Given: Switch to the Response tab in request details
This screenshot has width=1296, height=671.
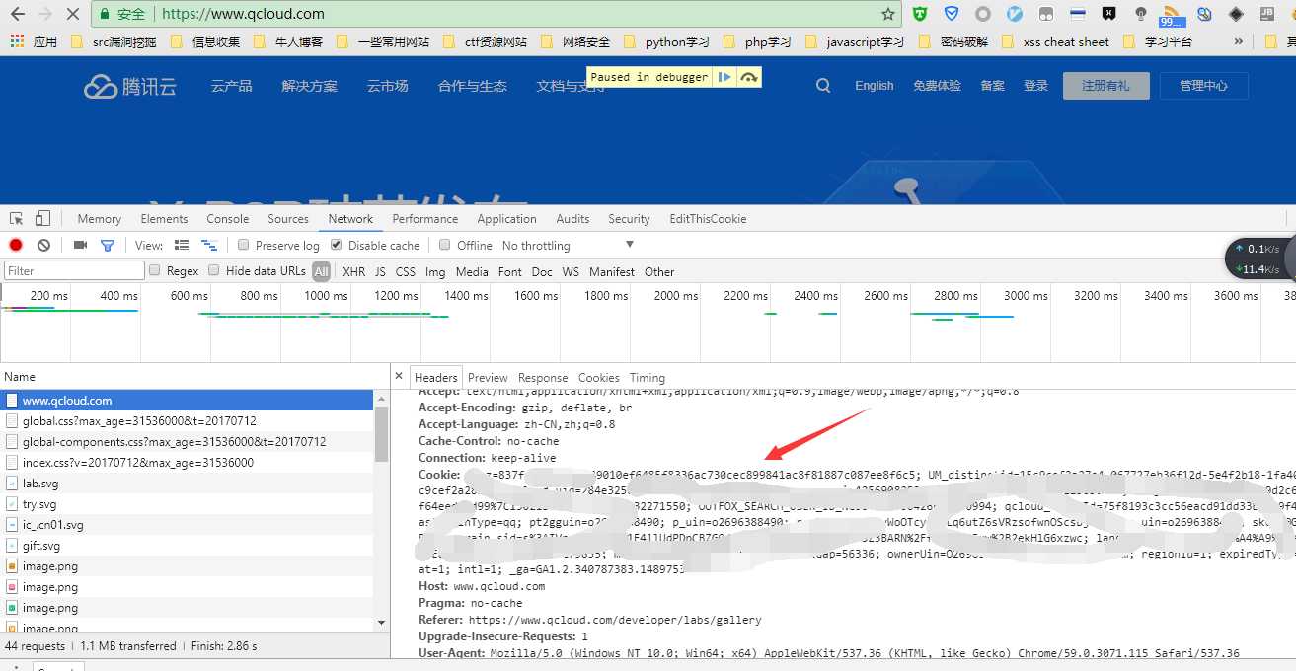Looking at the screenshot, I should (543, 377).
